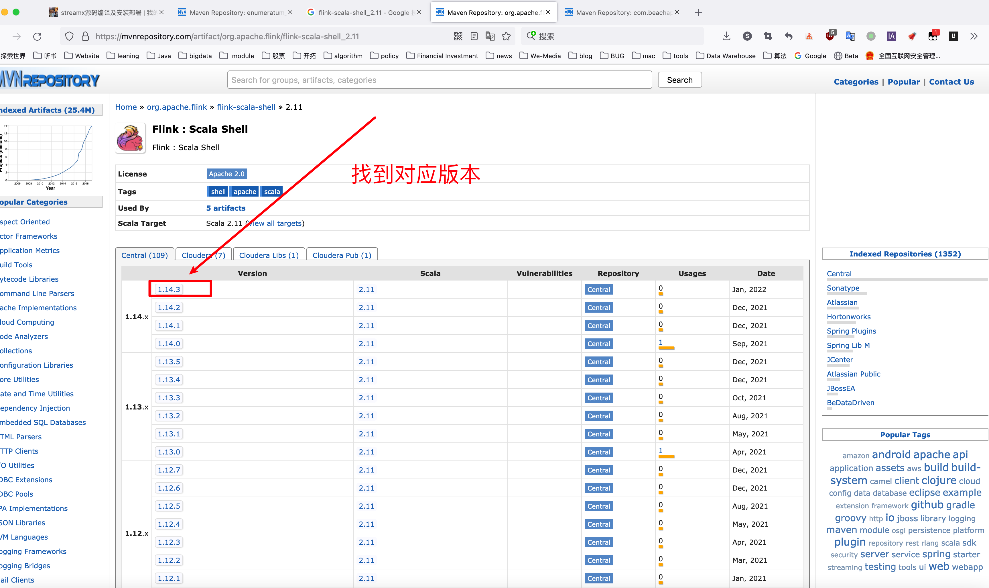Click the Apache 2.0 license badge
This screenshot has height=588, width=989.
227,174
